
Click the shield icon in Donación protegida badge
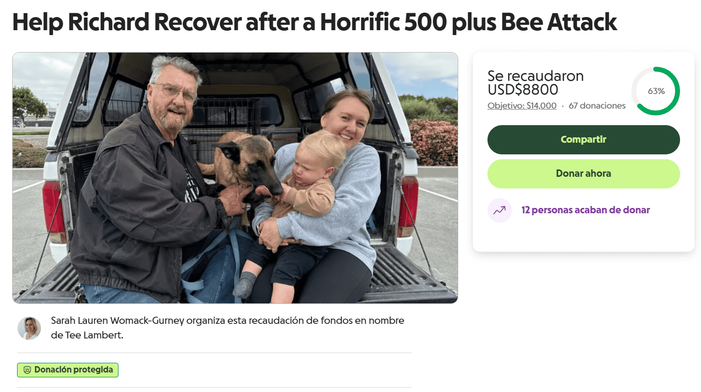pyautogui.click(x=27, y=370)
